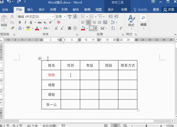Open the numbering list dropdown arrow

coord(96,17)
